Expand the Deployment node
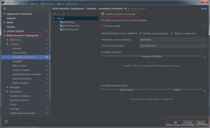Screen dimensions: 210x128 [x=7, y=92]
